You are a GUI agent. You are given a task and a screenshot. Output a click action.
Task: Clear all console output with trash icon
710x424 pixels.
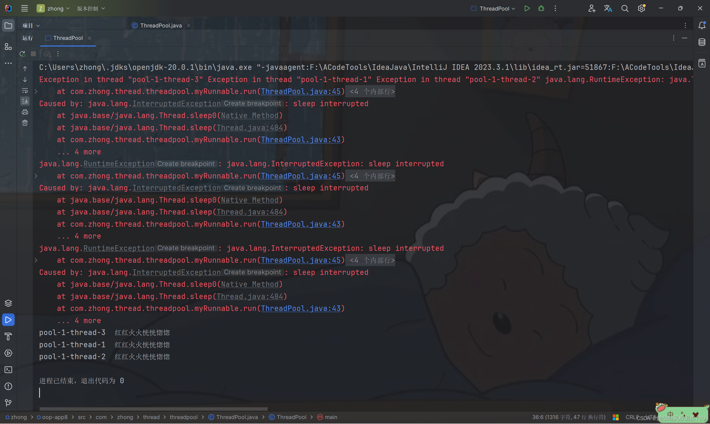point(25,123)
